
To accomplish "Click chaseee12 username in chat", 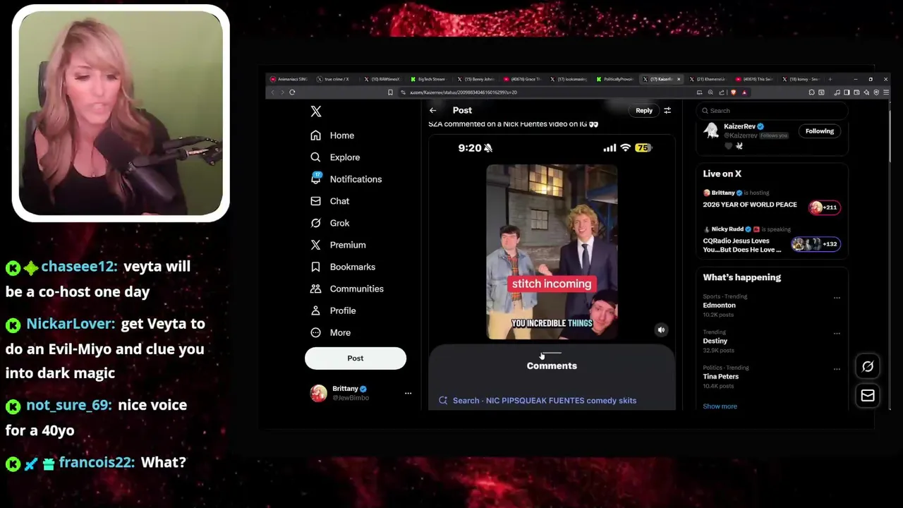I will tap(79, 267).
